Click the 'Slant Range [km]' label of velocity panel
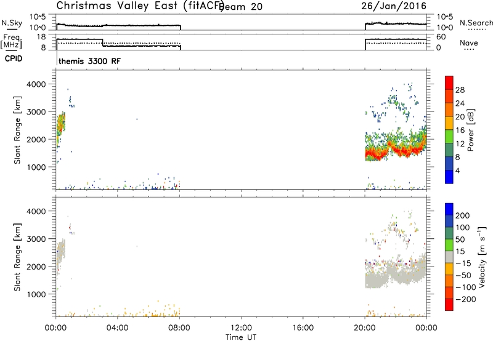 [17, 257]
